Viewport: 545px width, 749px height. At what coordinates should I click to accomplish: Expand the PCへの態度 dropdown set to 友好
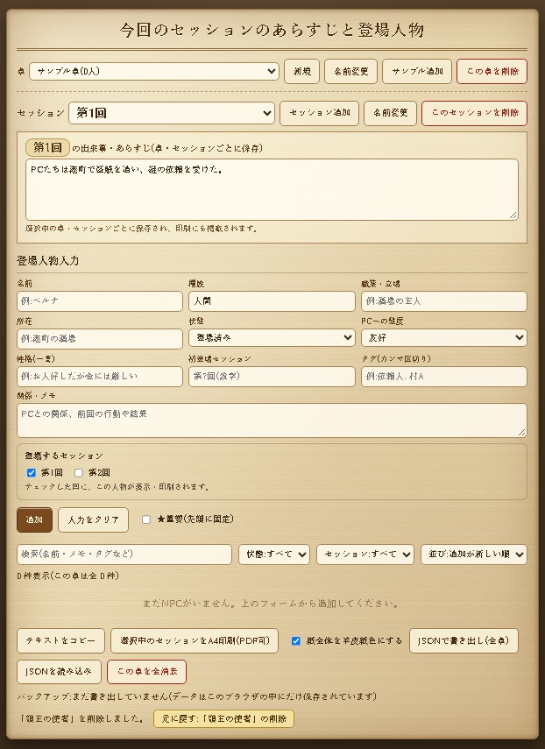[x=444, y=338]
